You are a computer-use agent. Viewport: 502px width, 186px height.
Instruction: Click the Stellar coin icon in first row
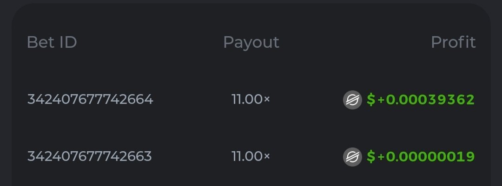352,100
